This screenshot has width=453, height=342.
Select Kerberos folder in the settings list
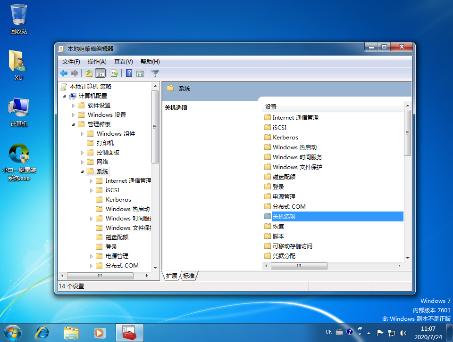pyautogui.click(x=281, y=138)
